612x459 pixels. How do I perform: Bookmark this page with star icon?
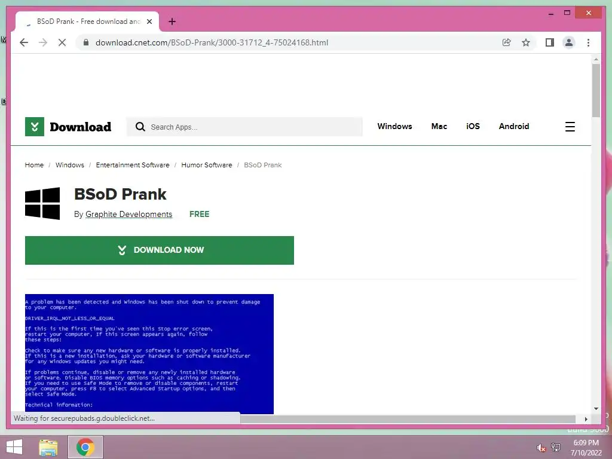526,42
